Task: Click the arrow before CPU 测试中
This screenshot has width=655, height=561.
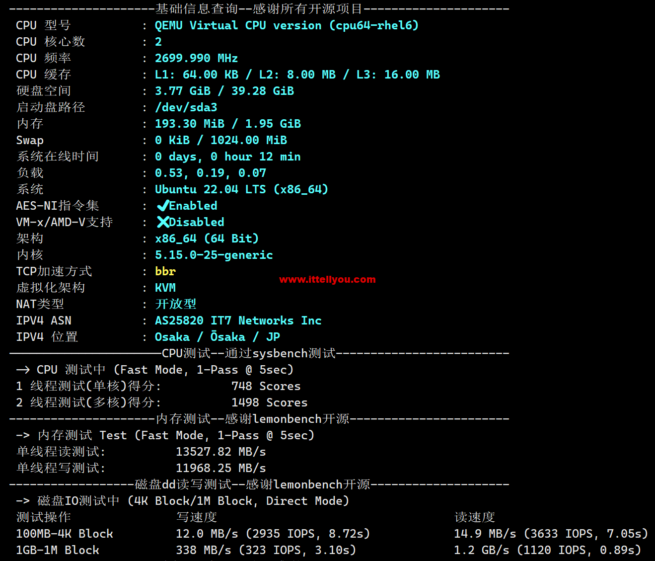Action: tap(23, 370)
